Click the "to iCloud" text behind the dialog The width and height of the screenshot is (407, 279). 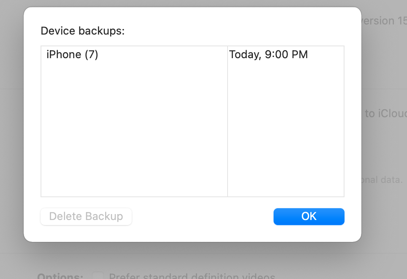click(x=385, y=113)
